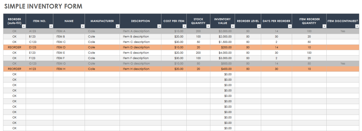The height and width of the screenshot is (131, 362).
Task: Select the SIMPLE INVENTORY FORM title
Action: click(43, 6)
